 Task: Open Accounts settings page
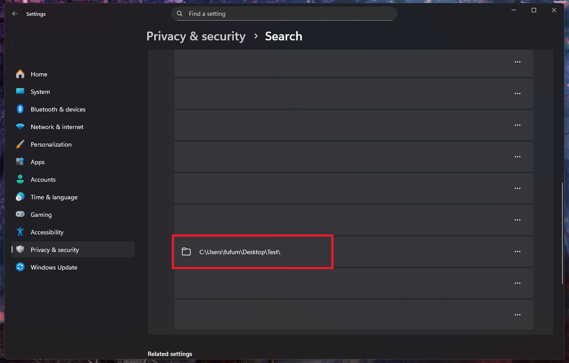click(43, 180)
